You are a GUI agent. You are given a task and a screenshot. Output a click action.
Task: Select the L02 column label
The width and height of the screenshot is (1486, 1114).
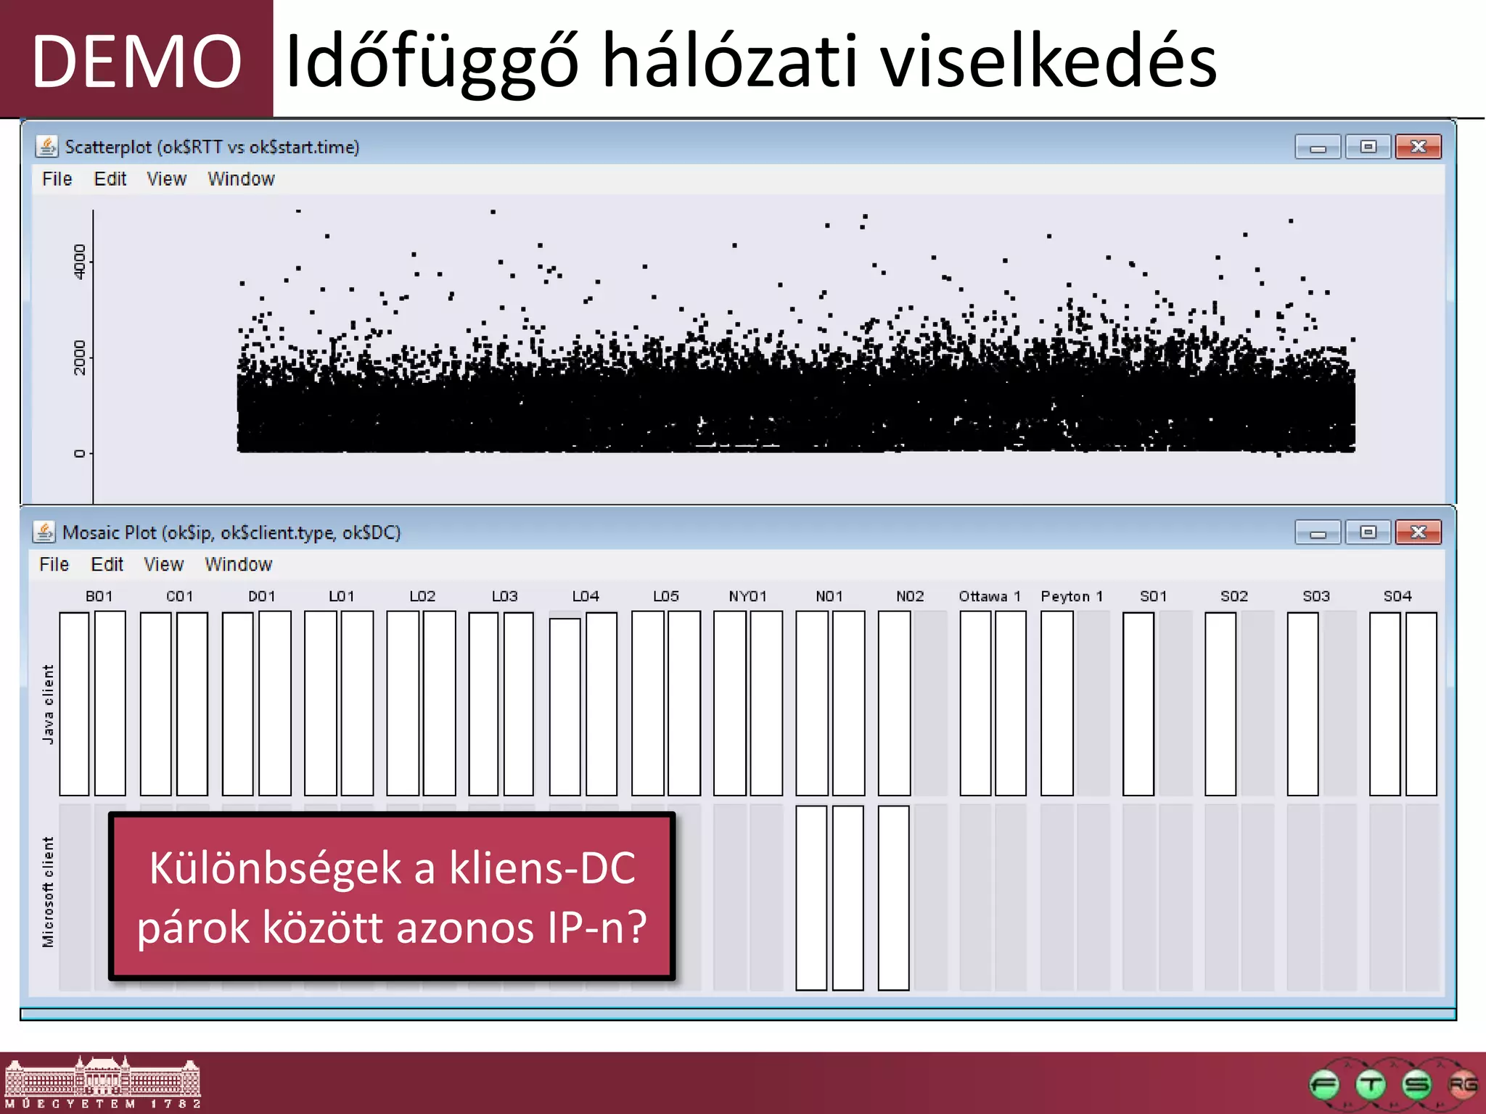click(422, 596)
